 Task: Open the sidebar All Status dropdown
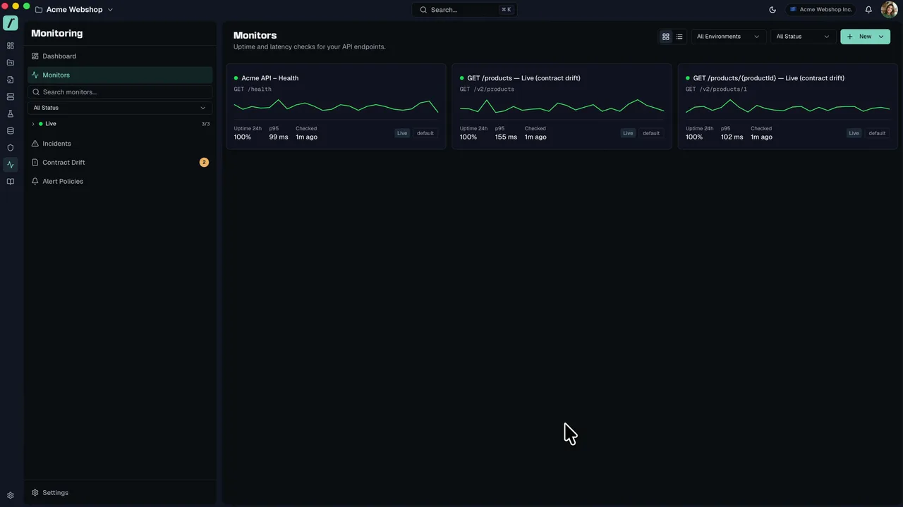point(120,108)
